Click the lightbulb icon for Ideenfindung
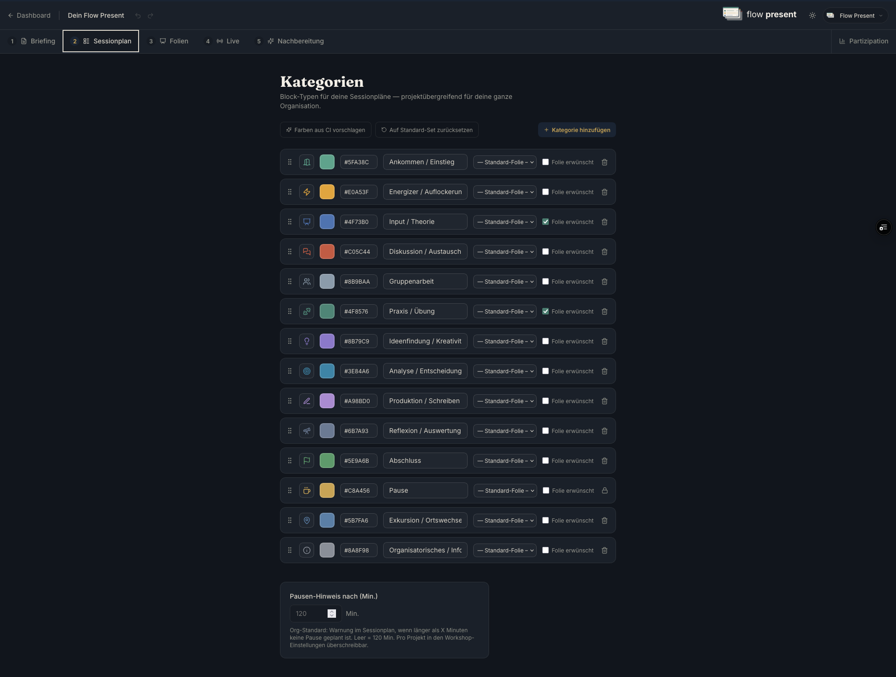Viewport: 896px width, 677px height. [x=307, y=341]
